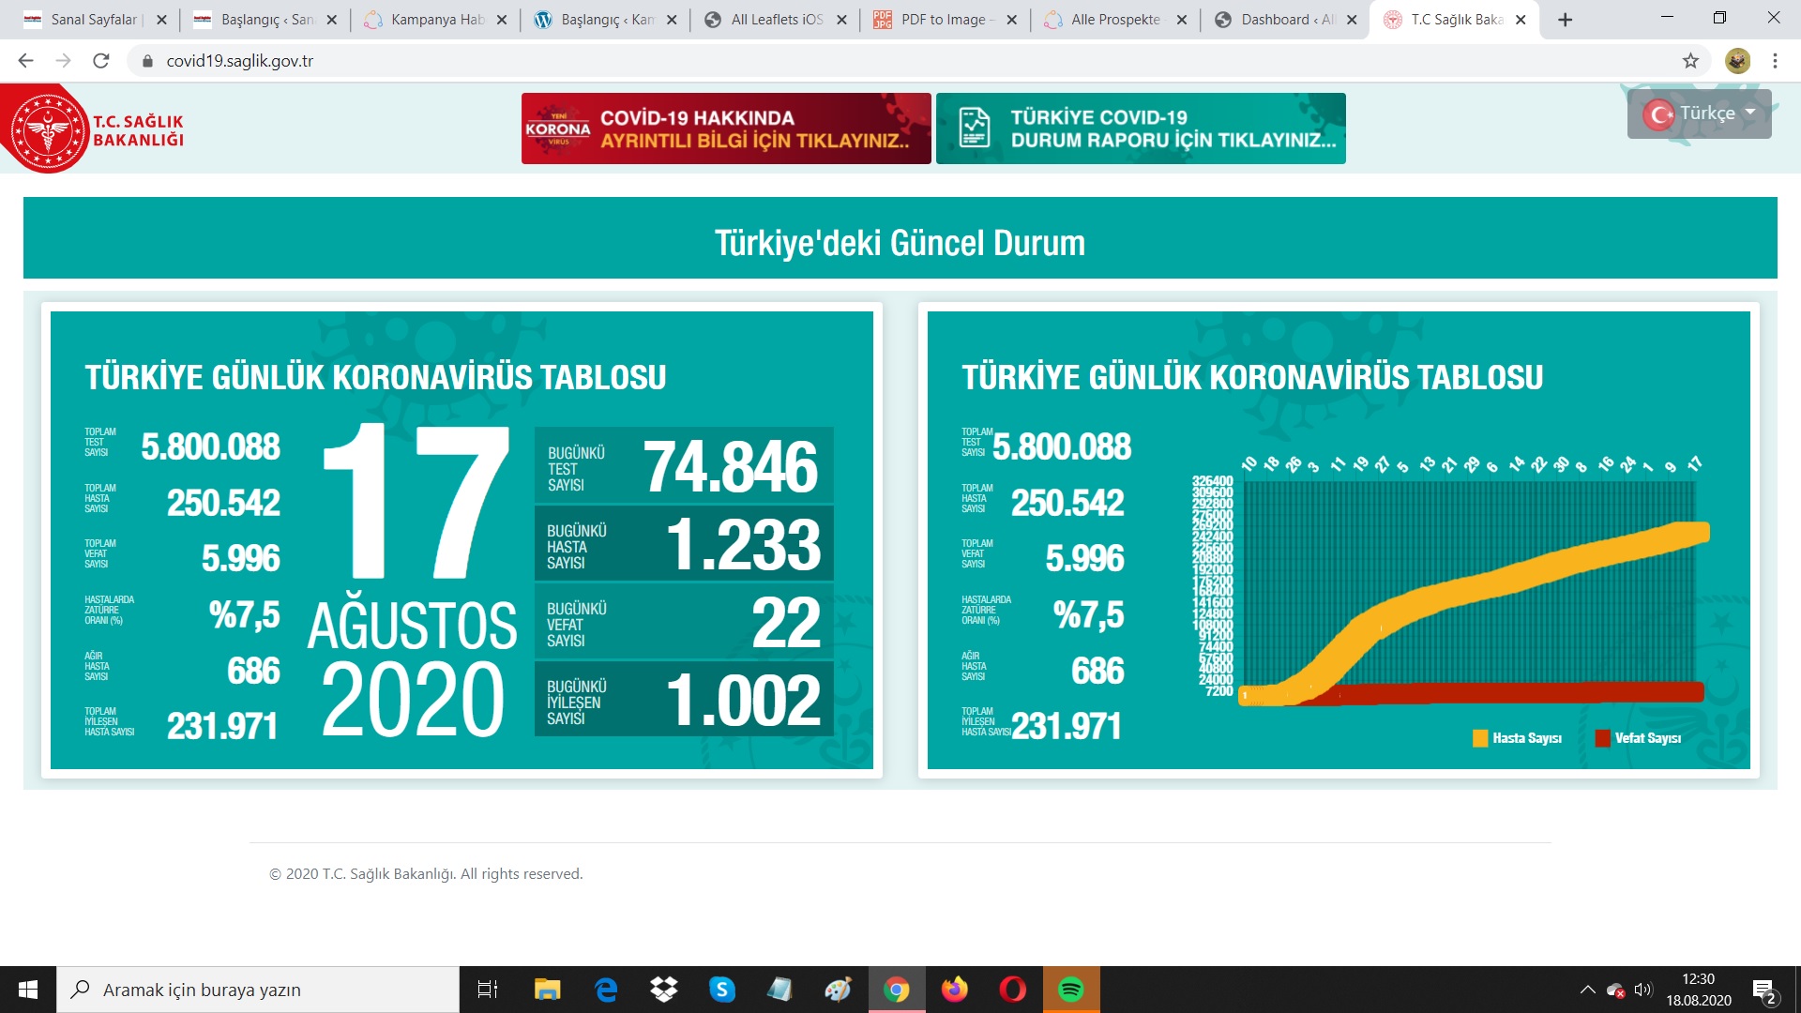Image resolution: width=1801 pixels, height=1013 pixels.
Task: Open Türkiye COVID-19 Durum Raporu banner
Action: 1141,129
